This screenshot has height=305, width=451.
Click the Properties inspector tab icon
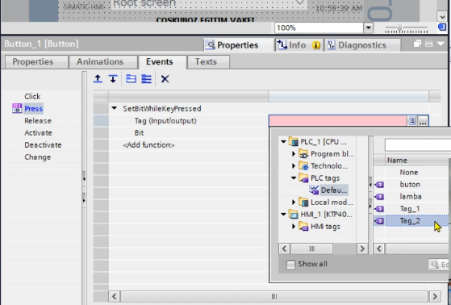click(x=211, y=45)
